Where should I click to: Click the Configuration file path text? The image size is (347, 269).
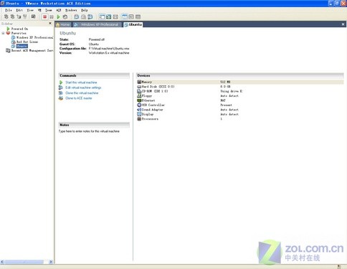(109, 49)
